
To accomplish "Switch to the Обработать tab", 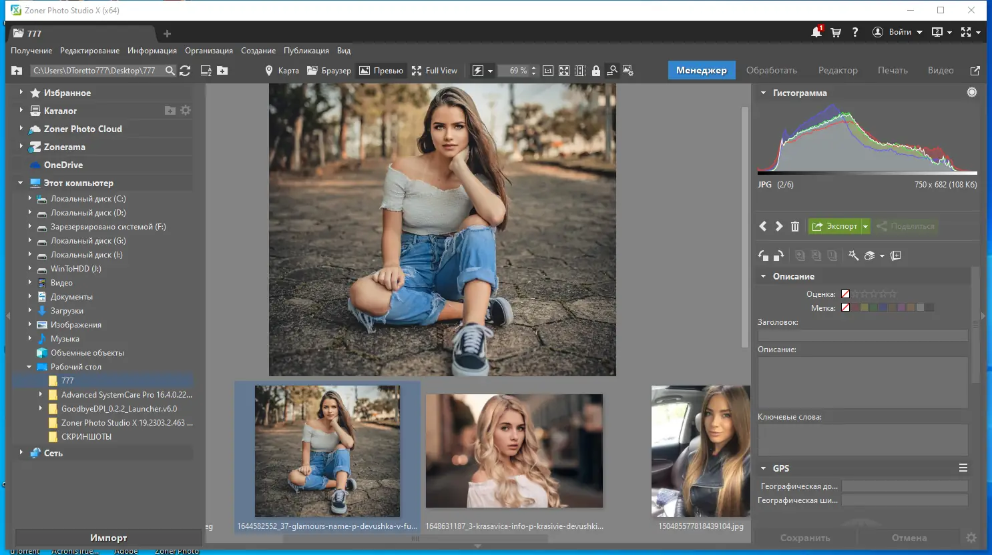I will 772,69.
